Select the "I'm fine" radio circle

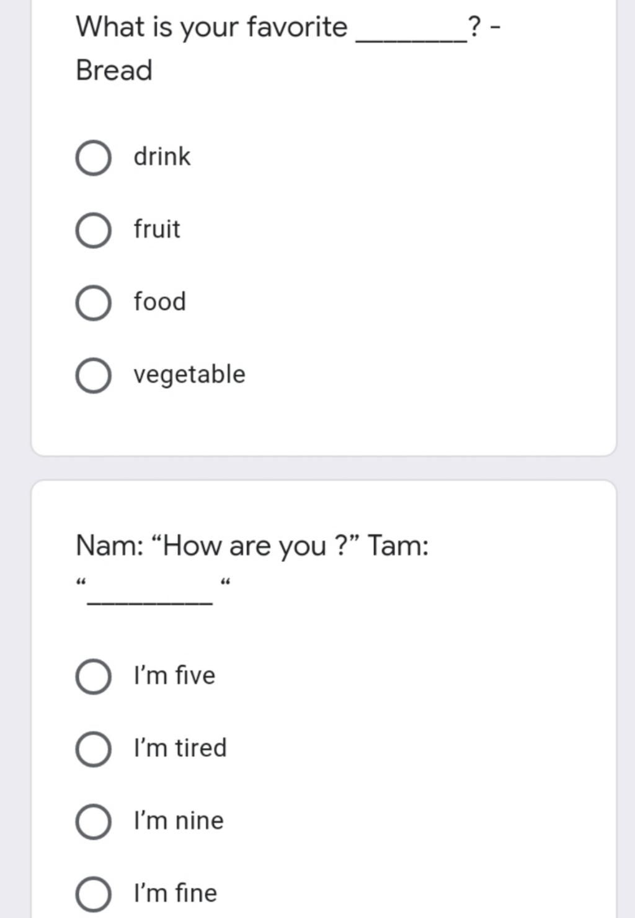[x=94, y=894]
